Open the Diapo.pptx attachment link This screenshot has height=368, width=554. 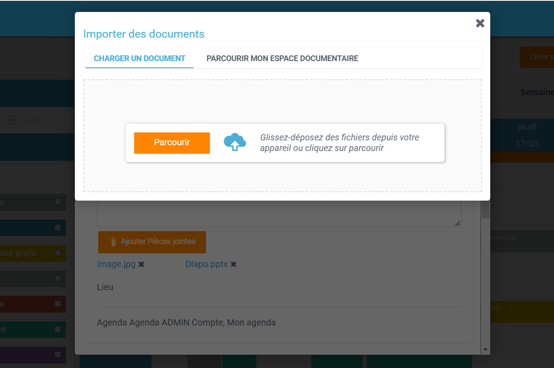206,264
